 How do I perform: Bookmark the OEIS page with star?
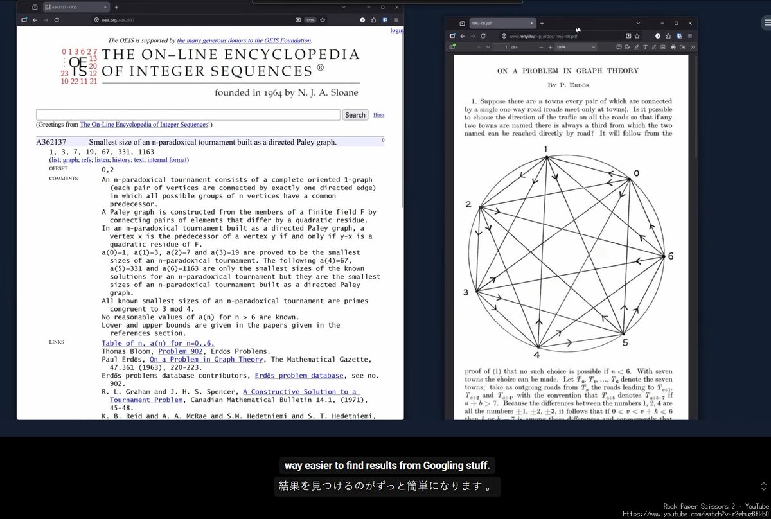coord(323,20)
